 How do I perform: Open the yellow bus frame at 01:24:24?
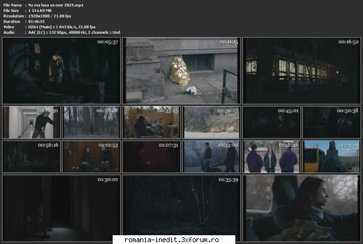[x=332, y=157]
